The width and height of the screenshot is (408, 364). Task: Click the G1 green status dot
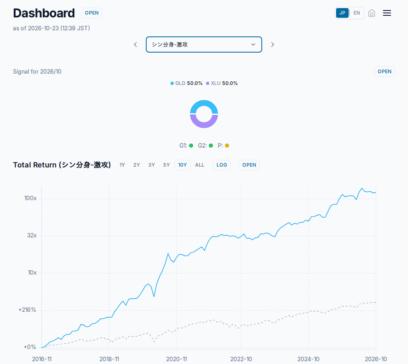coord(191,146)
